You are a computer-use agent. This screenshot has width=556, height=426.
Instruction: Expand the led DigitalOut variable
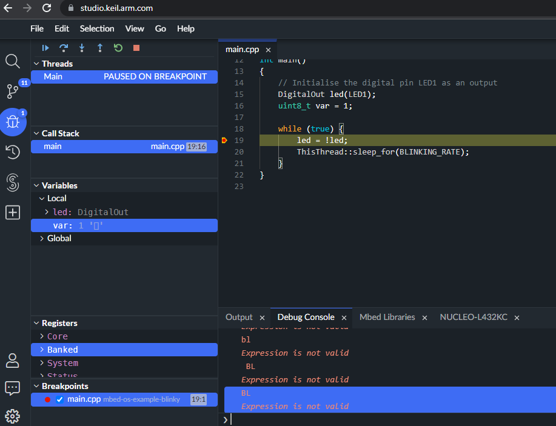coord(47,212)
